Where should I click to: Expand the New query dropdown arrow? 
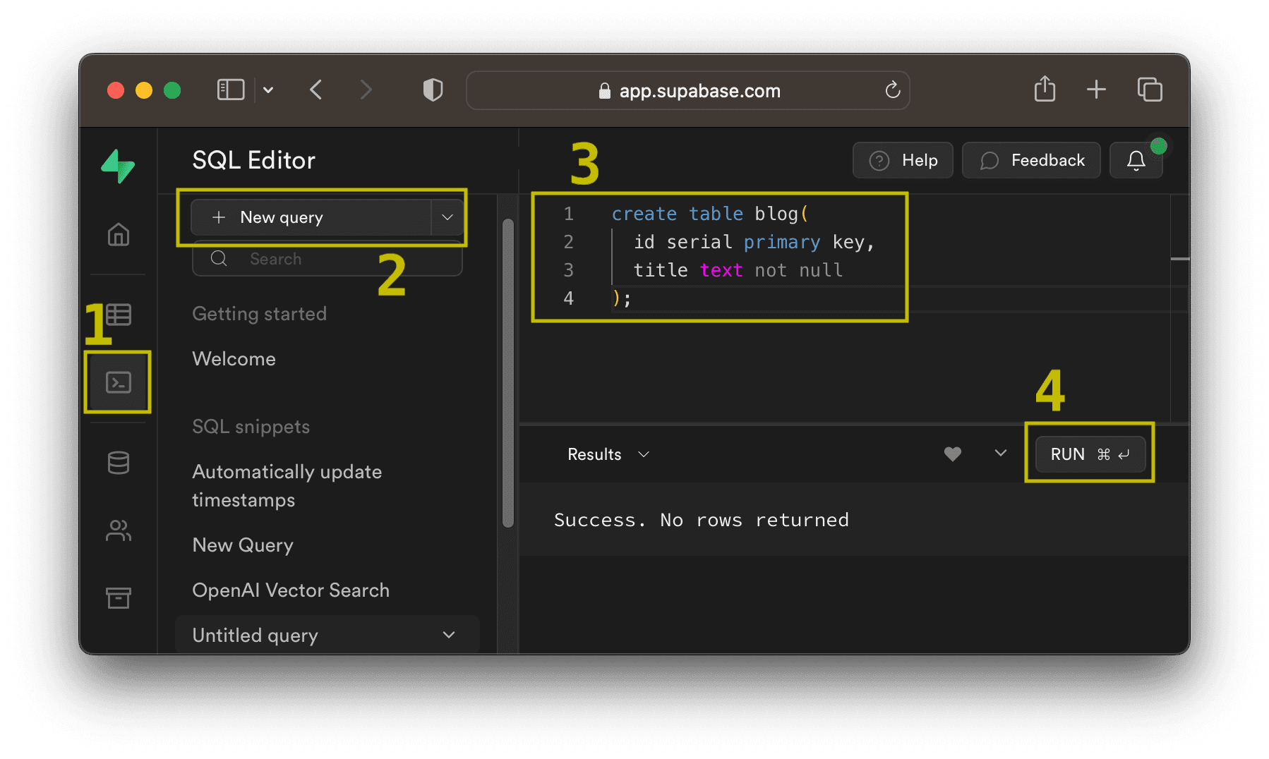[447, 217]
